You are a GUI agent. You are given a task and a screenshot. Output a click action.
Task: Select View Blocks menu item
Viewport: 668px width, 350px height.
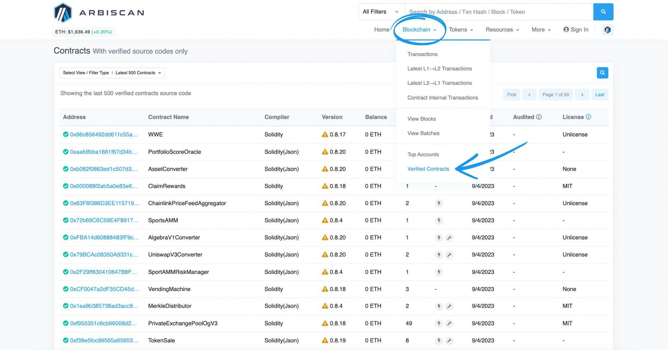click(x=421, y=119)
